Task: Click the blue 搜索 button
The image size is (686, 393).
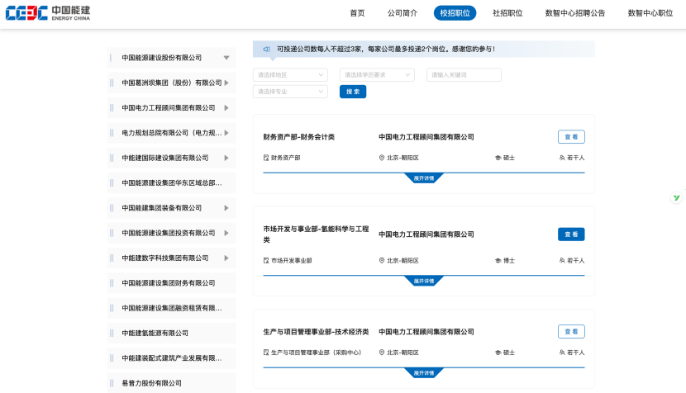Action: pyautogui.click(x=353, y=92)
